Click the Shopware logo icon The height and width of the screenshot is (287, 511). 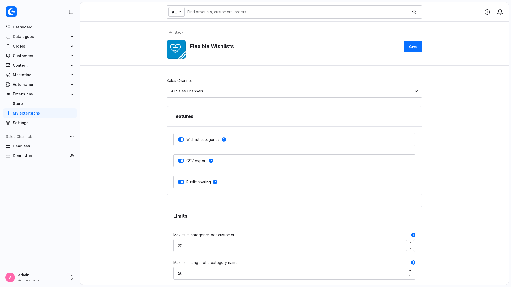(x=11, y=12)
